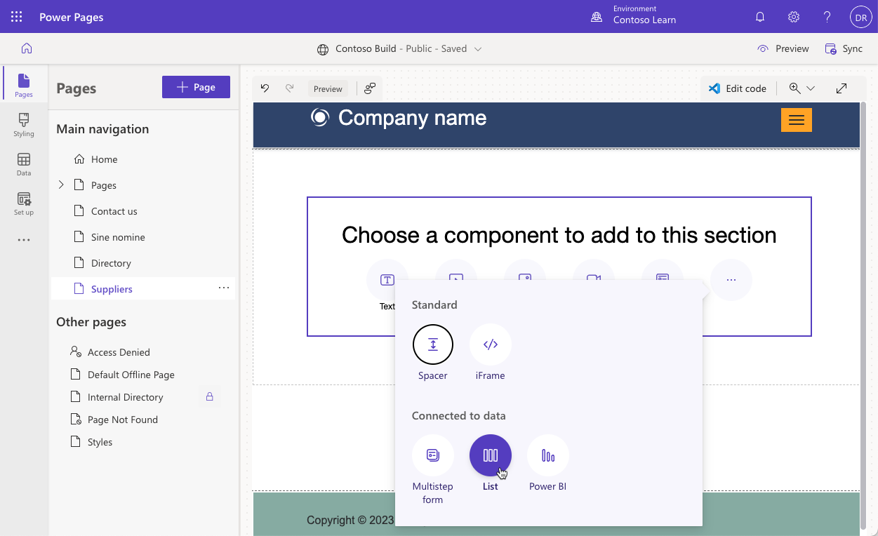This screenshot has width=878, height=536.
Task: Open notifications from the top bar
Action: click(759, 16)
